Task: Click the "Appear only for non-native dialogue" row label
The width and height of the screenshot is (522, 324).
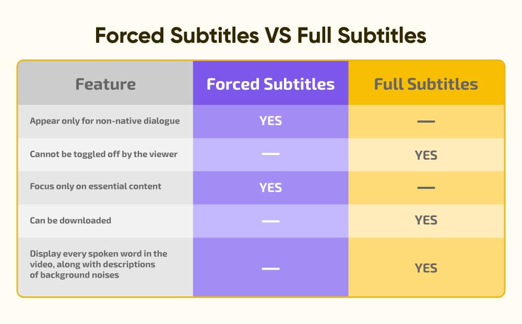Action: coord(104,121)
